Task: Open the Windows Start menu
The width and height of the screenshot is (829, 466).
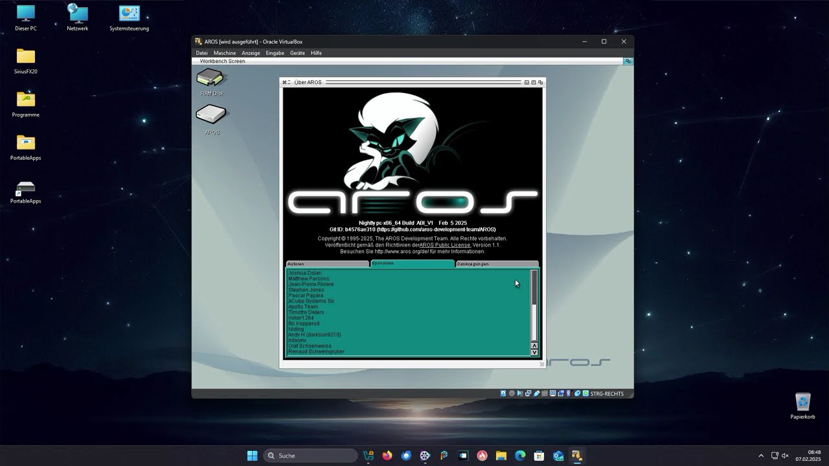Action: pos(252,456)
